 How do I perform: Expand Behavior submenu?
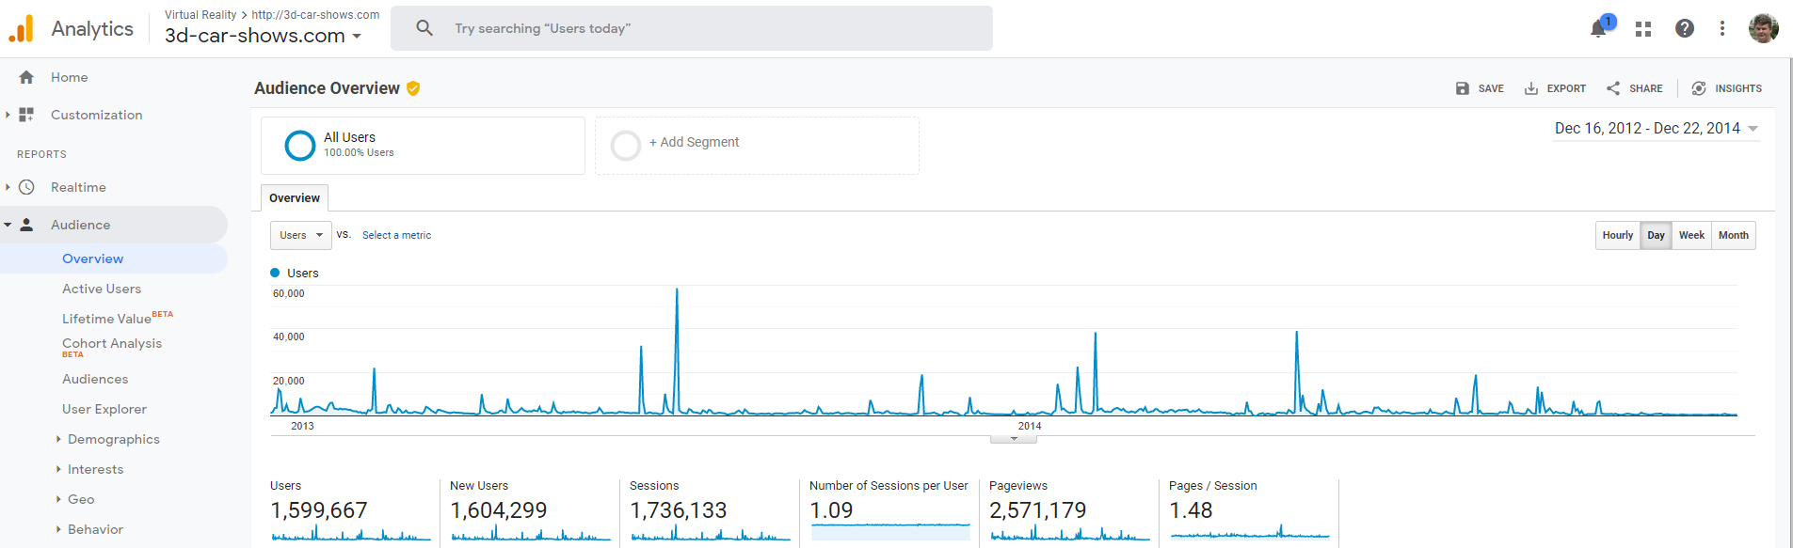(x=58, y=529)
